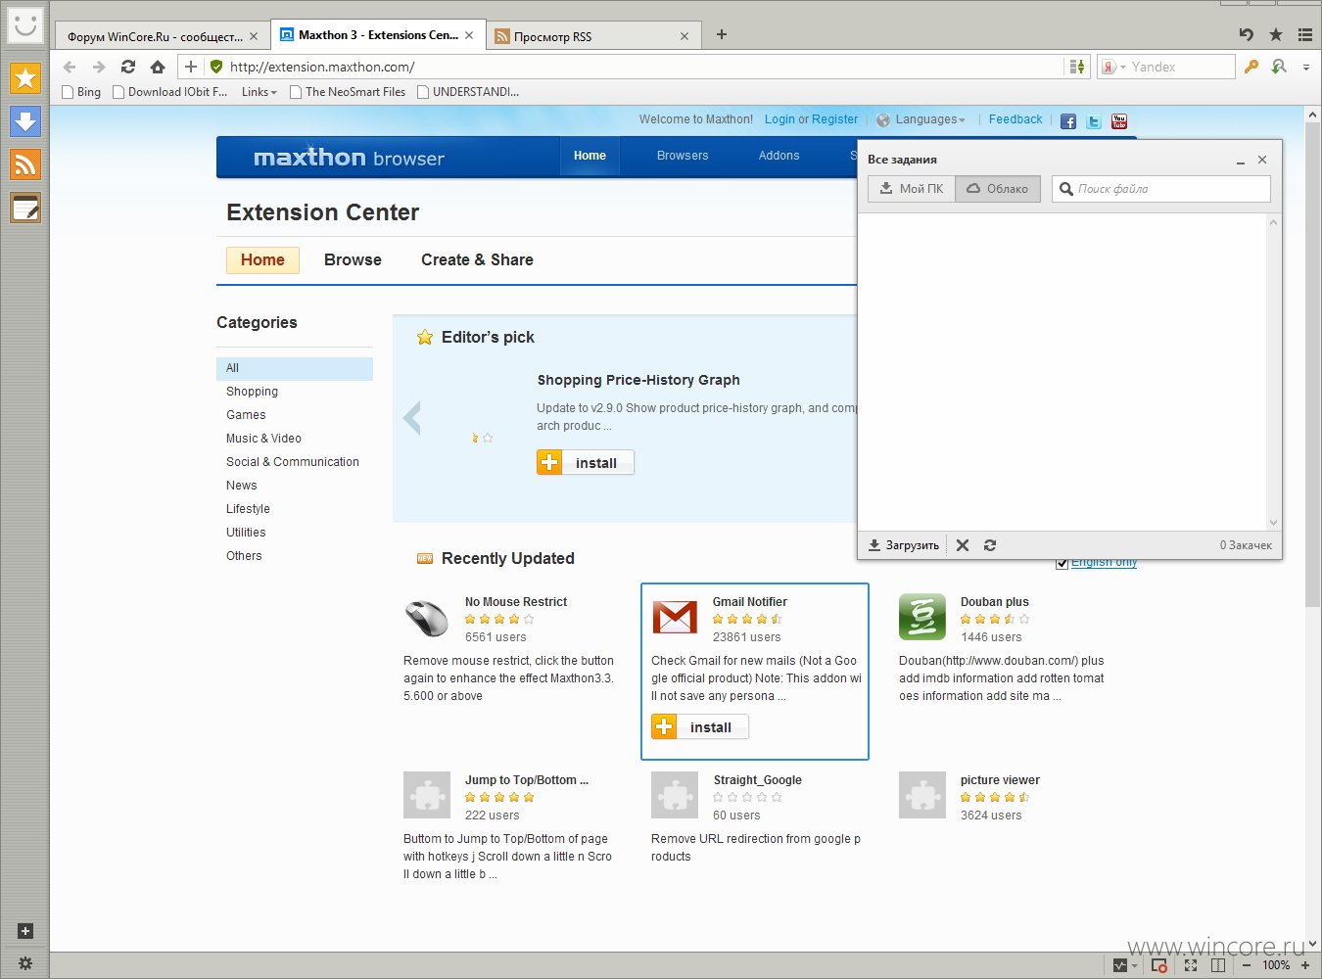Open the Downloads sidebar icon

[25, 121]
